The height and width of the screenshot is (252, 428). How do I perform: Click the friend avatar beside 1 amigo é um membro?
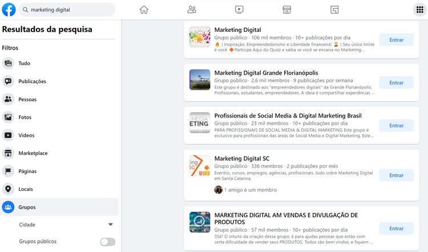(x=219, y=189)
